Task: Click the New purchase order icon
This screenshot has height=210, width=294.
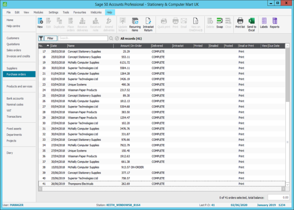Action: (40, 22)
